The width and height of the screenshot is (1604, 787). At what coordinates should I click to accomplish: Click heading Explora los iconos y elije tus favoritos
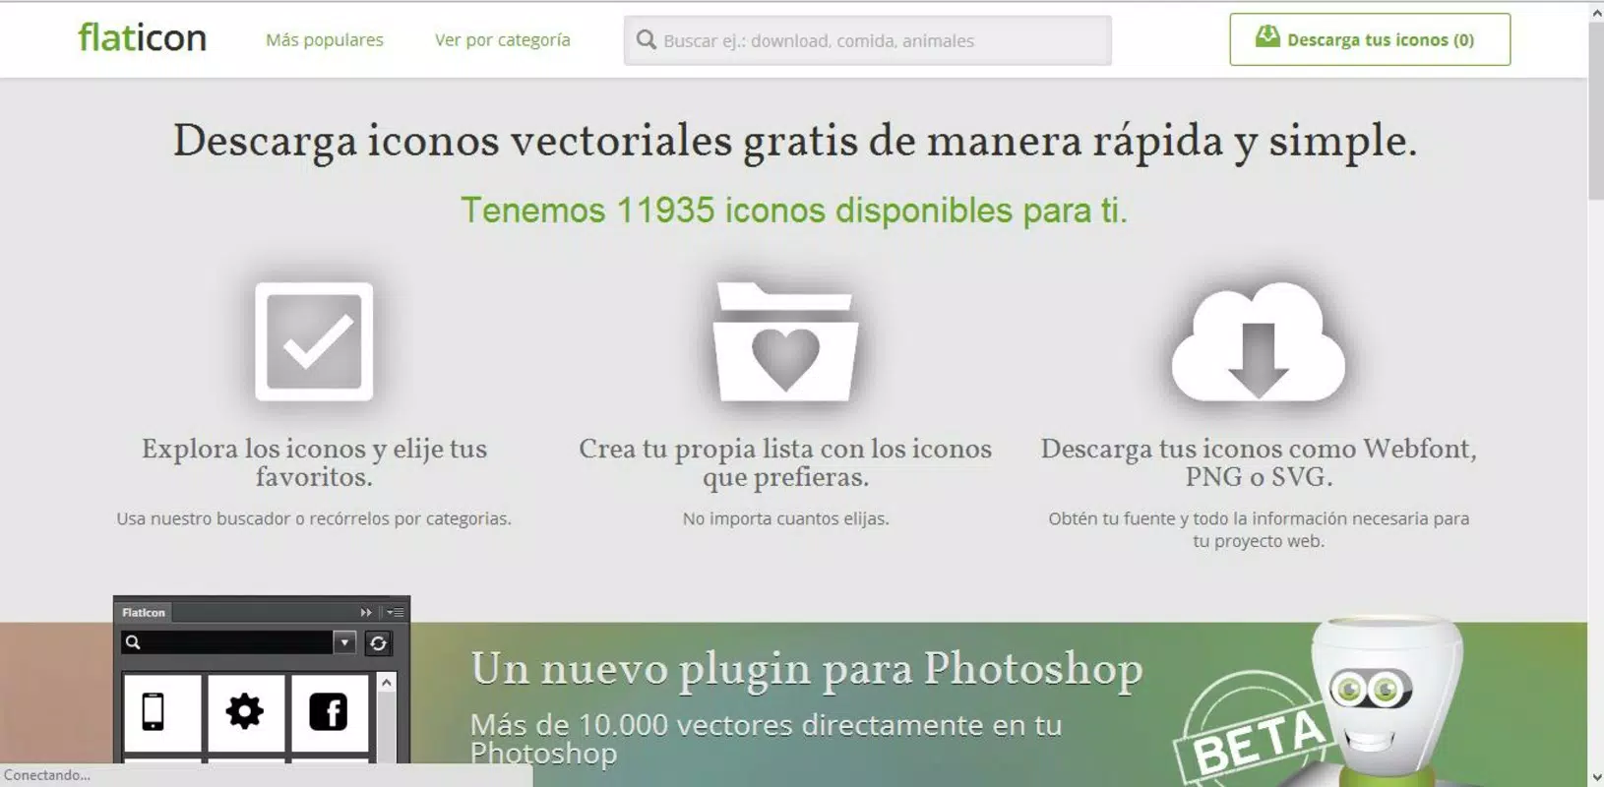[x=314, y=462]
